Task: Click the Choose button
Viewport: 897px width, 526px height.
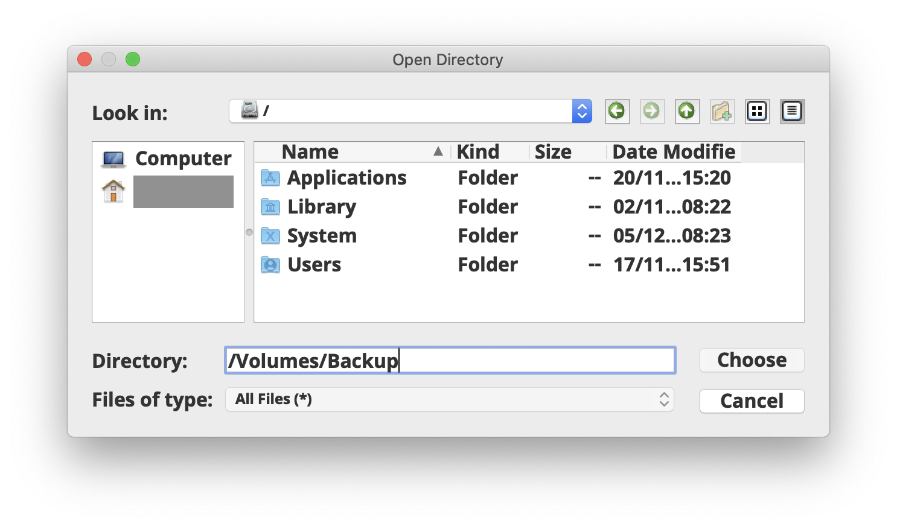Action: point(752,360)
